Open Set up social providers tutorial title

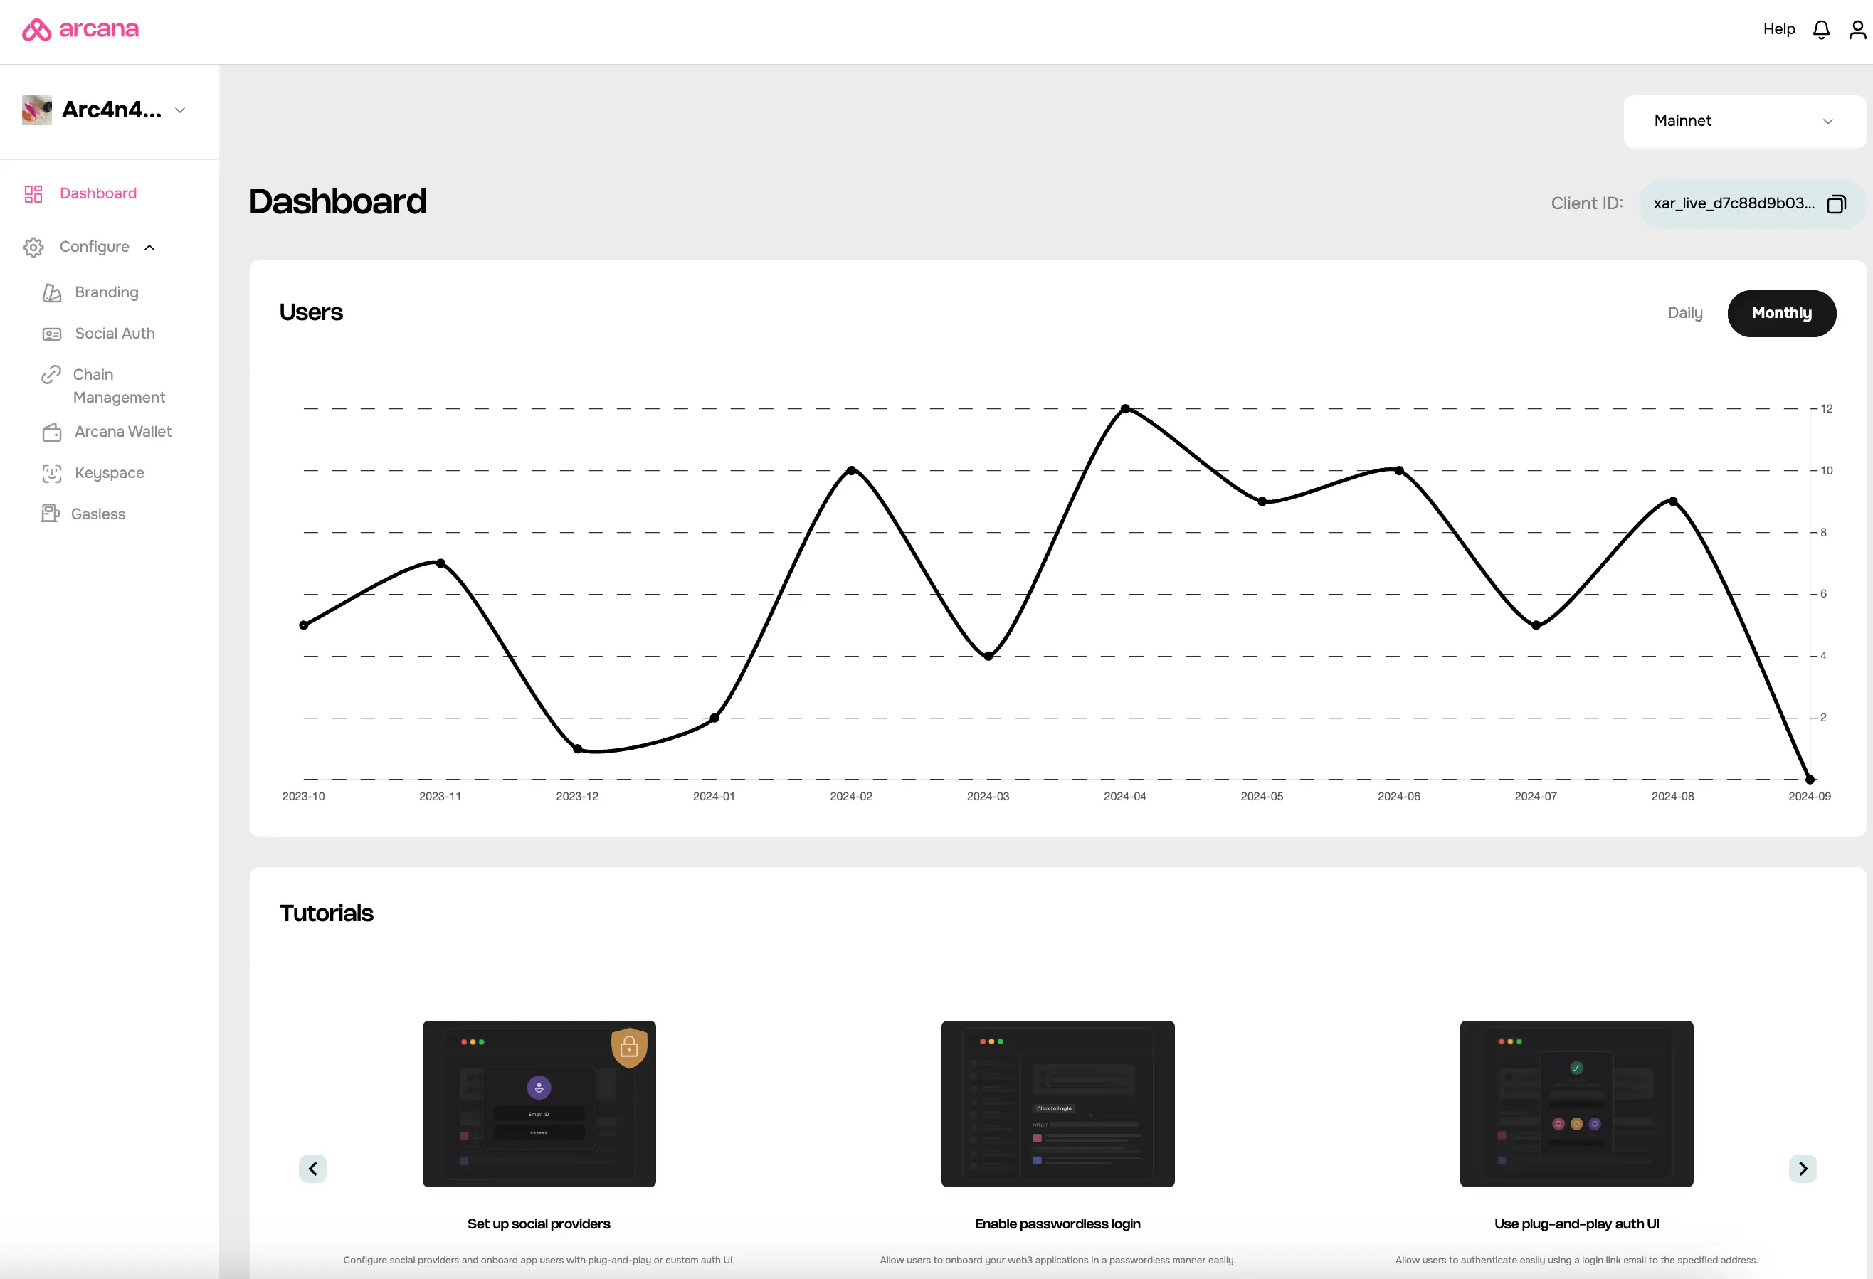point(539,1224)
